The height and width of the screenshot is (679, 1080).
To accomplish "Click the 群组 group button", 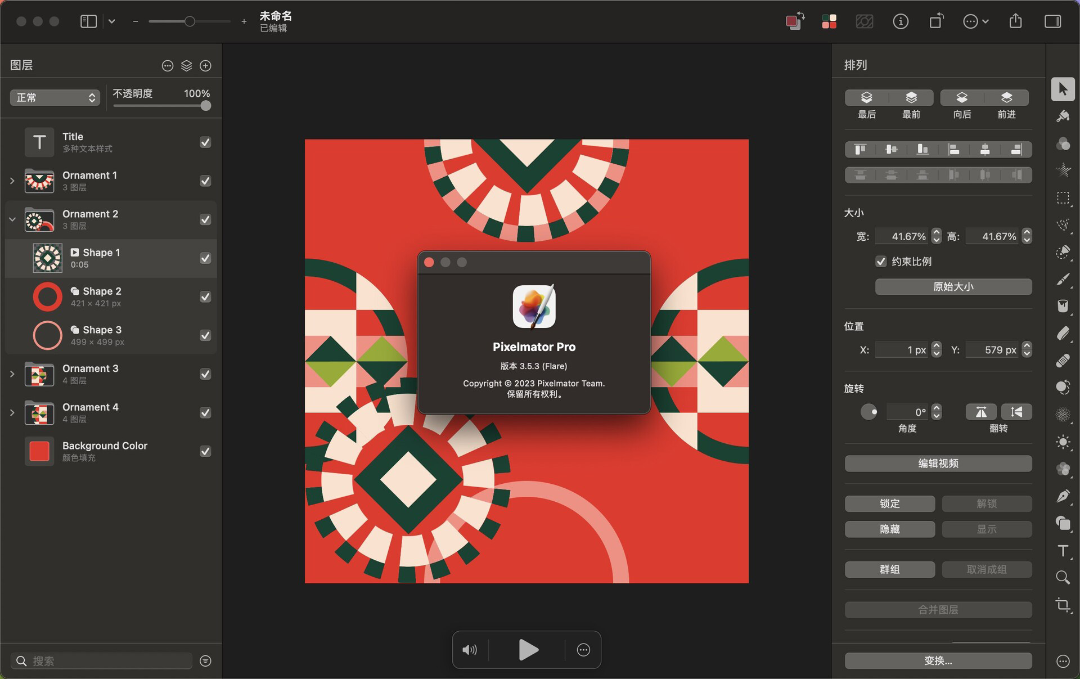I will (x=890, y=569).
